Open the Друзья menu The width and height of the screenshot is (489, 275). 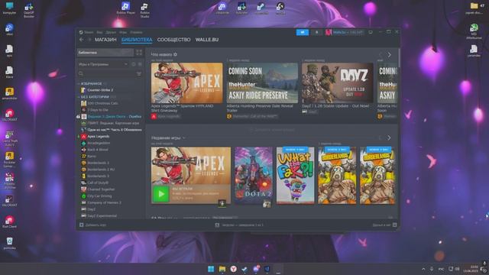[x=111, y=32]
